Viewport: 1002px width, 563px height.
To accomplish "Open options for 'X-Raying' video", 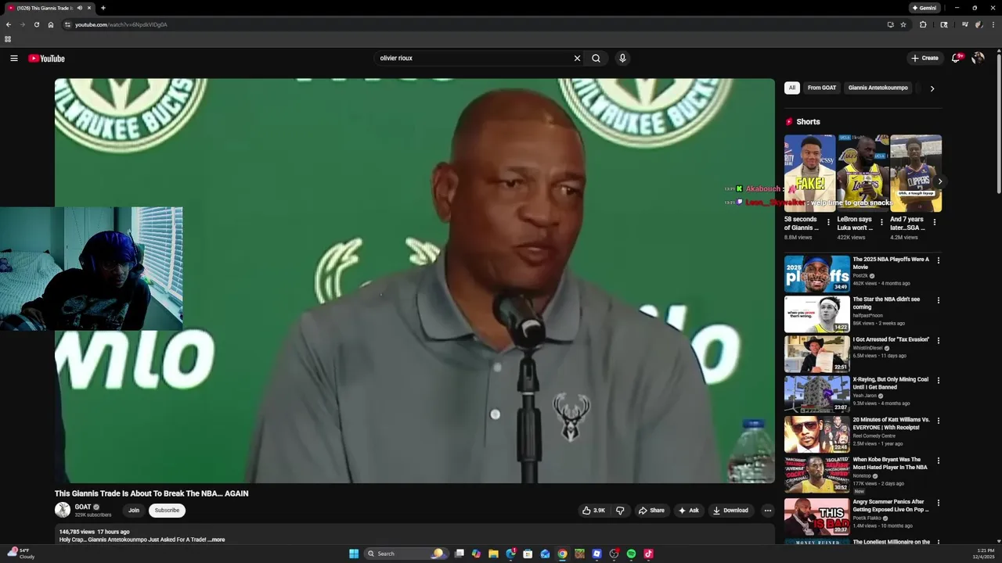I will tap(939, 381).
